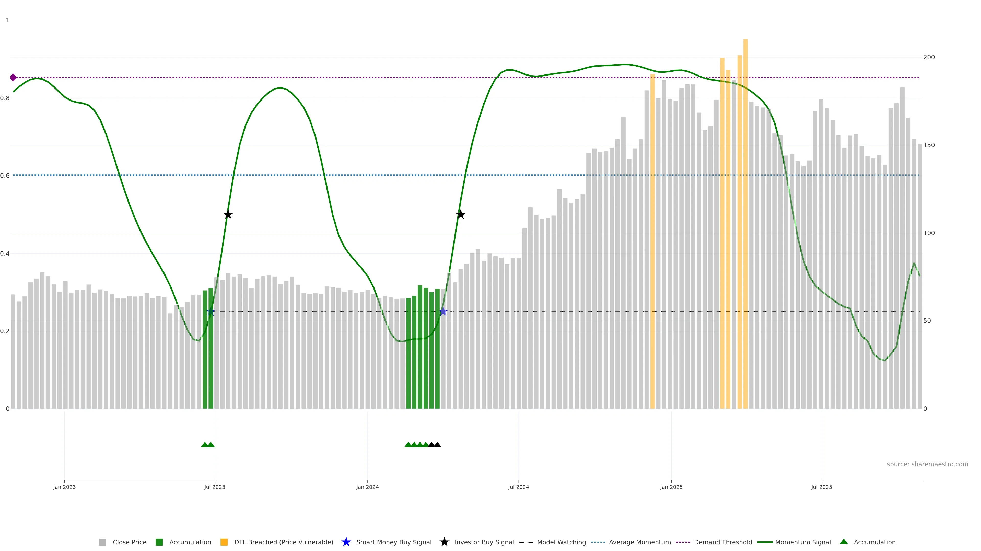
Task: Click the purple diamond threshold marker
Action: pyautogui.click(x=13, y=78)
